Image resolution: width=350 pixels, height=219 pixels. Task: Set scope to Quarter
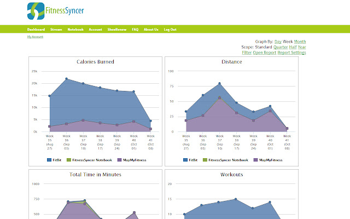coord(281,47)
